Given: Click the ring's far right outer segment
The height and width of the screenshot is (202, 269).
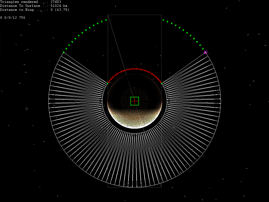Looking at the screenshot, I should click(x=217, y=101).
